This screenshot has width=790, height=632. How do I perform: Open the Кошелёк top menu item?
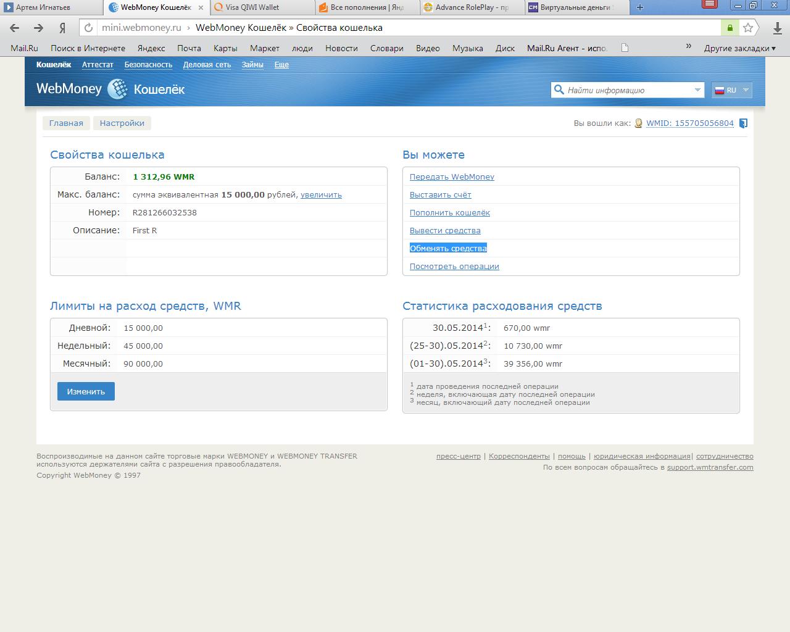54,65
